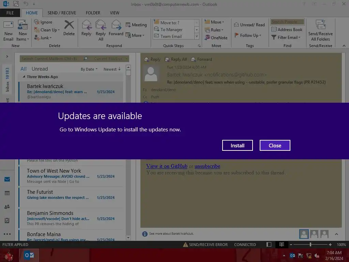Open the View it on GitHub link
This screenshot has width=349, height=262.
[167, 166]
